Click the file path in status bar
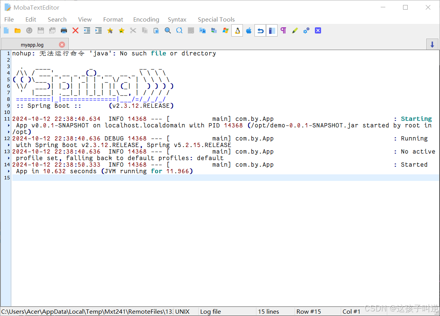 (87, 311)
